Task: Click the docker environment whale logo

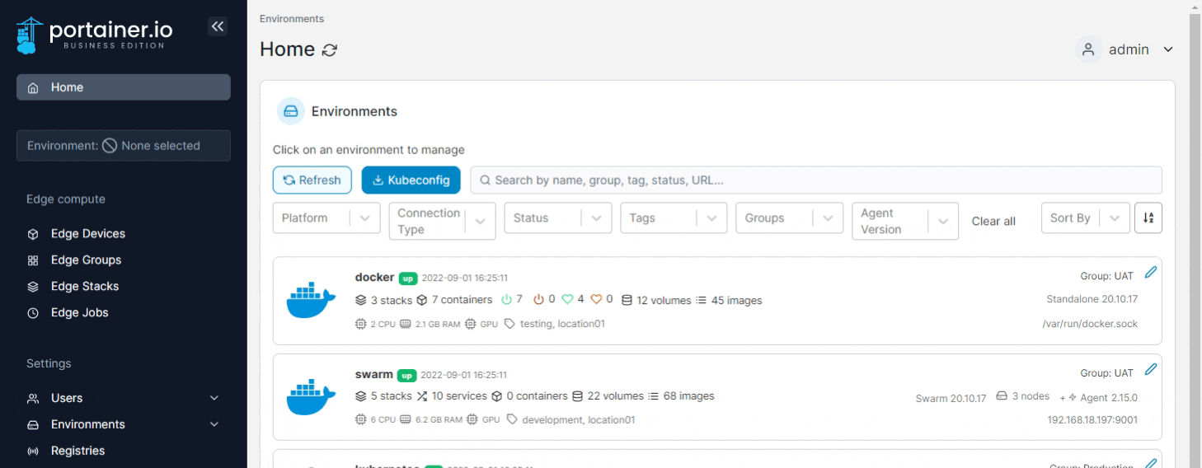Action: click(311, 300)
